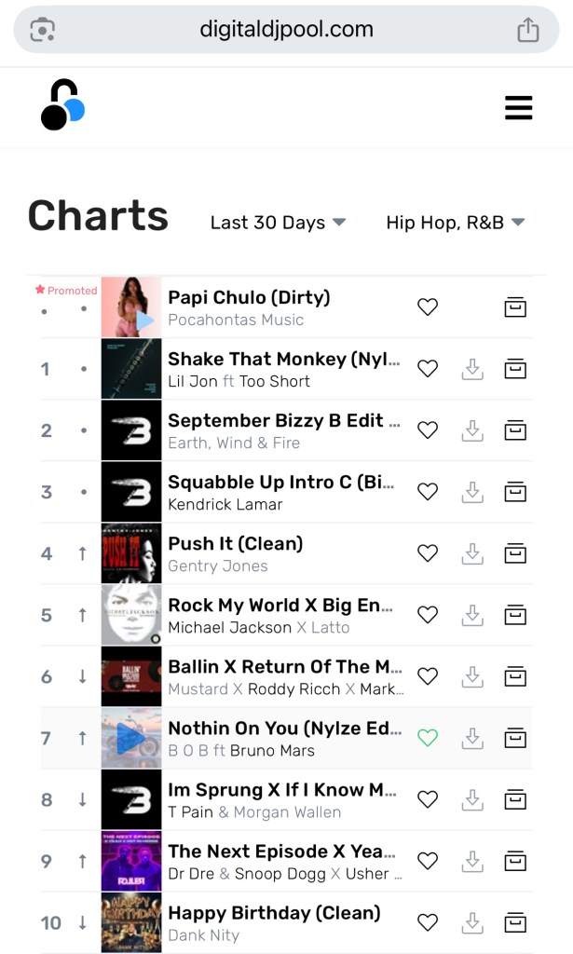Open Kendrick Lamar artist link
Screen dimensions: 573x954
225,505
